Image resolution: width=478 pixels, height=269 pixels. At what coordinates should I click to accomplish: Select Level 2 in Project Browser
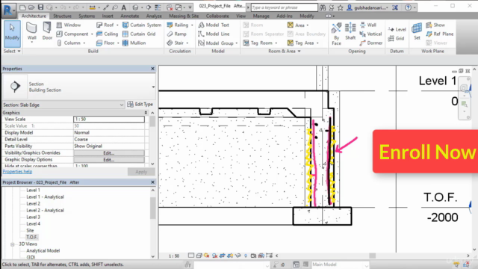tap(33, 203)
